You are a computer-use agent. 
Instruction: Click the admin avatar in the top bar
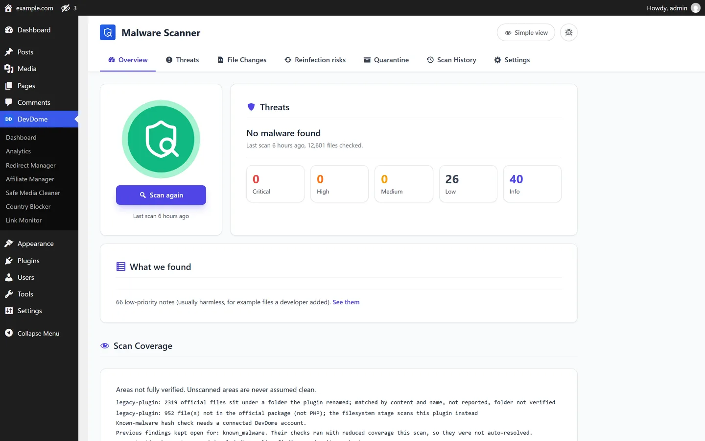(695, 8)
